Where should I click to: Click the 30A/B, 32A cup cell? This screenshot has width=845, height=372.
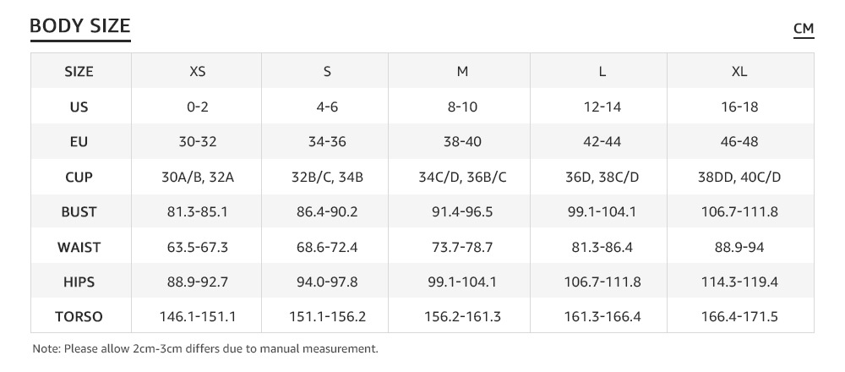197,178
